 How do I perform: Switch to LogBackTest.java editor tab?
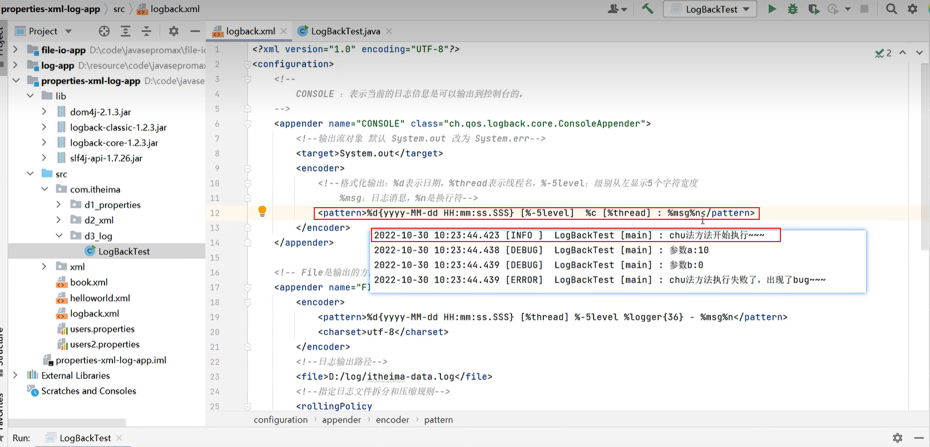tap(345, 31)
